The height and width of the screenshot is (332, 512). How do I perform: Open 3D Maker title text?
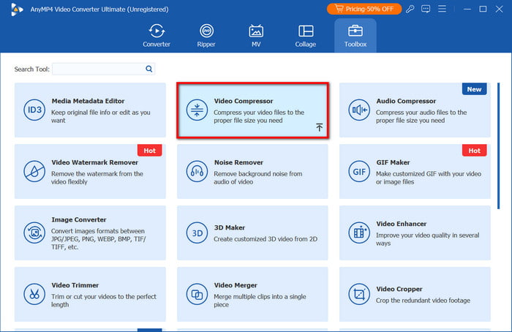tap(230, 228)
